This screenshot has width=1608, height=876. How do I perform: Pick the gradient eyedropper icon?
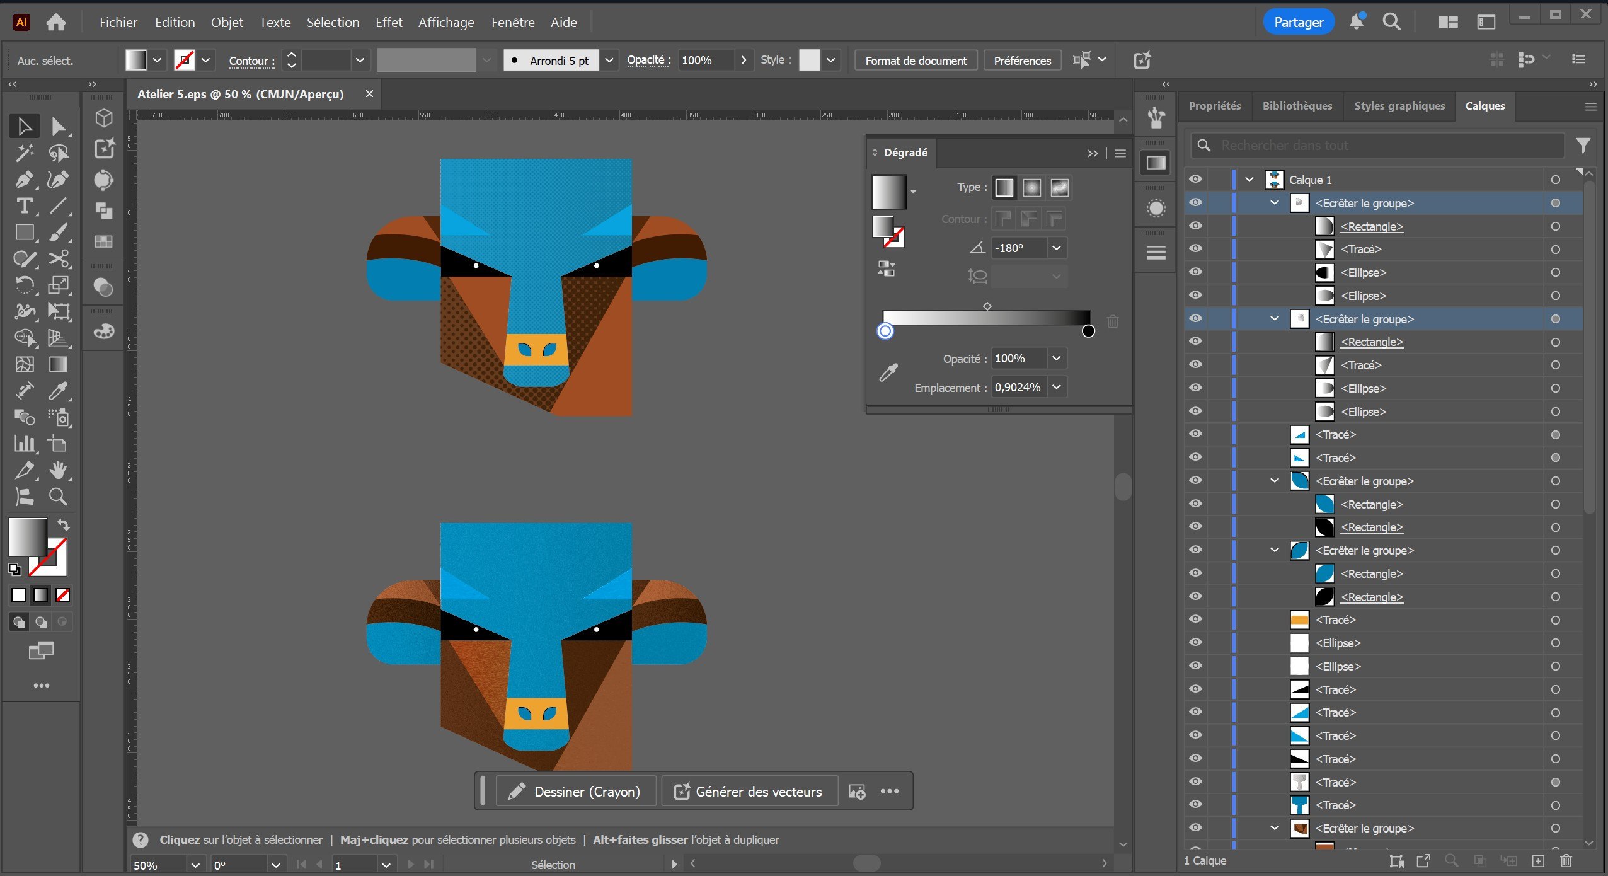tap(888, 372)
